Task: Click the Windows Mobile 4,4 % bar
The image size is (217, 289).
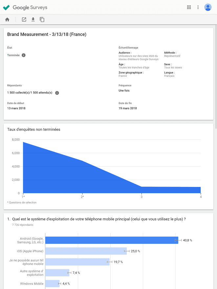Action: (52, 283)
